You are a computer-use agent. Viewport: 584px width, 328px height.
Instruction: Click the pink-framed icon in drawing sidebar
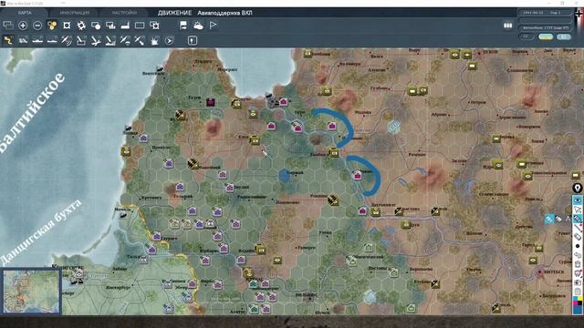578,273
